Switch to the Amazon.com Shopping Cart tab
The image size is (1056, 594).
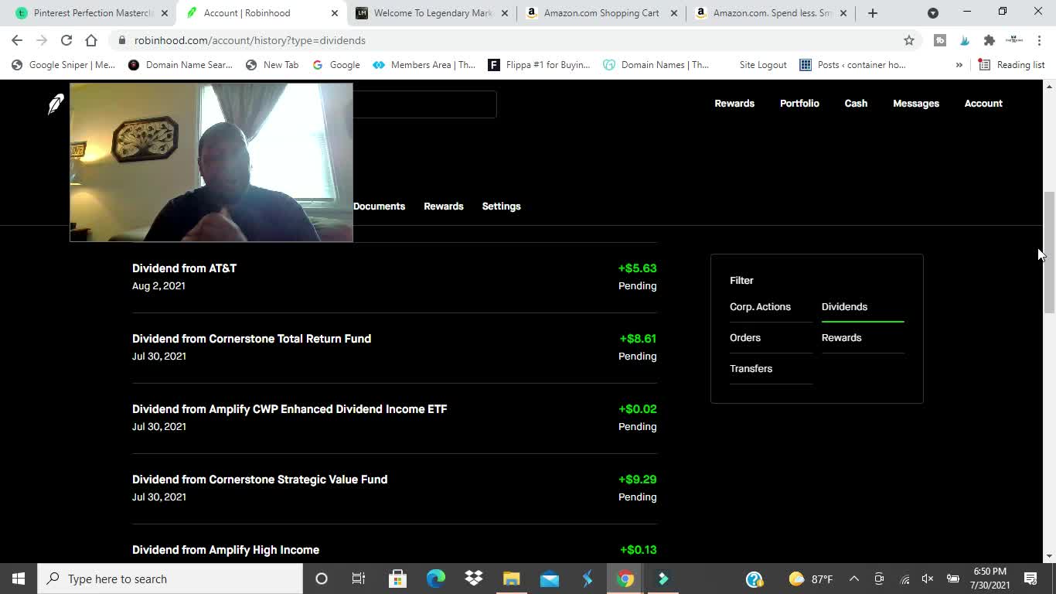click(x=601, y=13)
